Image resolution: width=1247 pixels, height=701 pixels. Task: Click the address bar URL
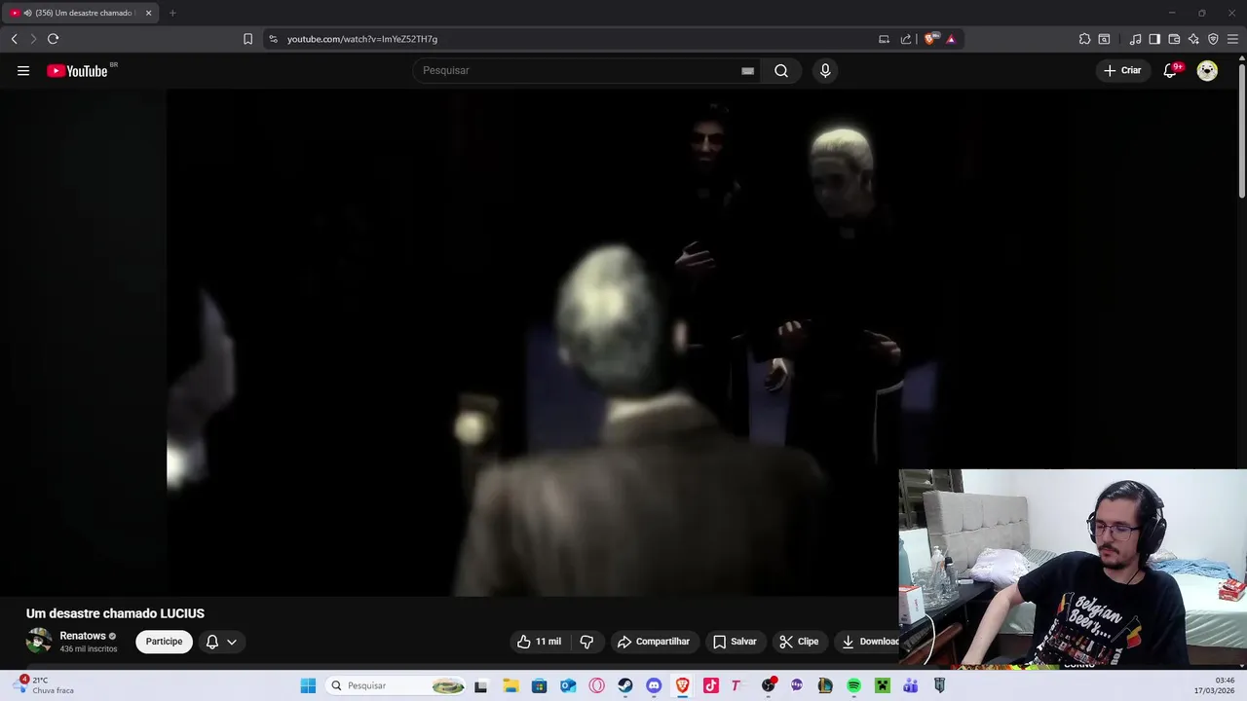click(x=362, y=39)
